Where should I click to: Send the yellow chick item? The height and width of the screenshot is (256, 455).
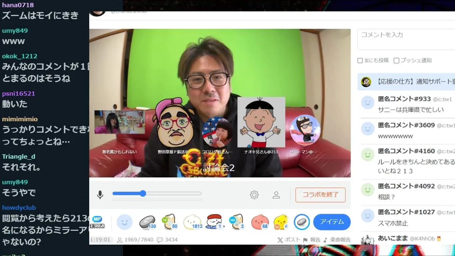pyautogui.click(x=281, y=222)
